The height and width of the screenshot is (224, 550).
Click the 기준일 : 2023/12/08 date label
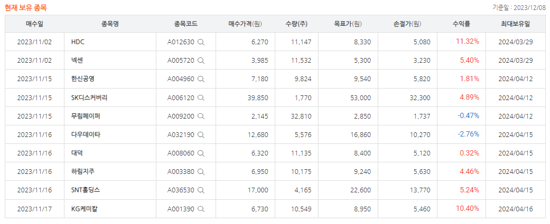click(x=519, y=8)
